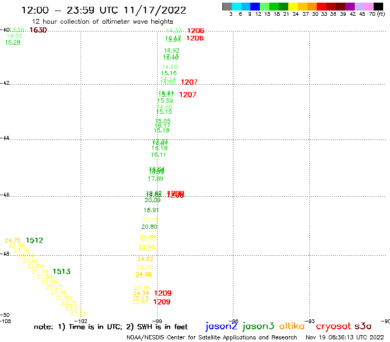Screen dimensions: 390x342
Task: Select the wave height value 23.98
Action: pos(17,245)
